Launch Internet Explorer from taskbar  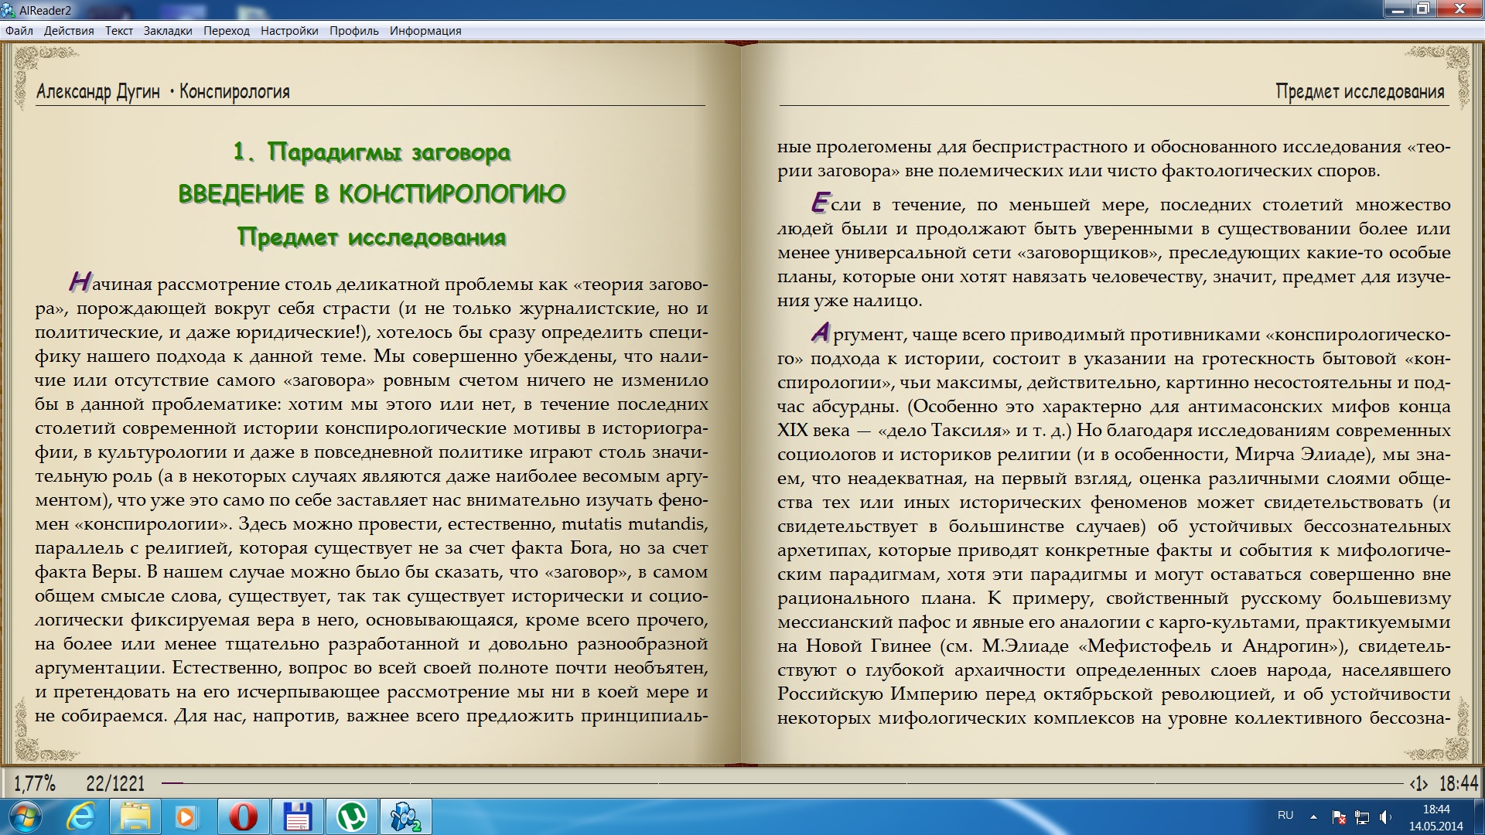tap(80, 816)
